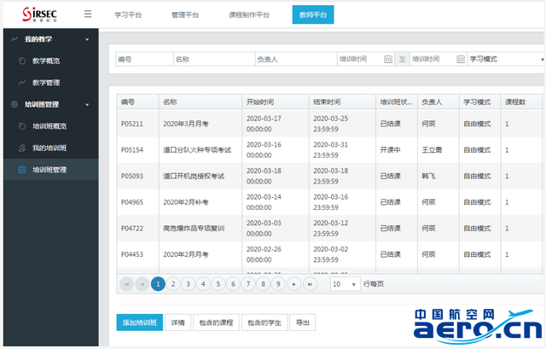Click the 添加培训班 button
Viewport: 546px width, 349px height.
click(140, 323)
